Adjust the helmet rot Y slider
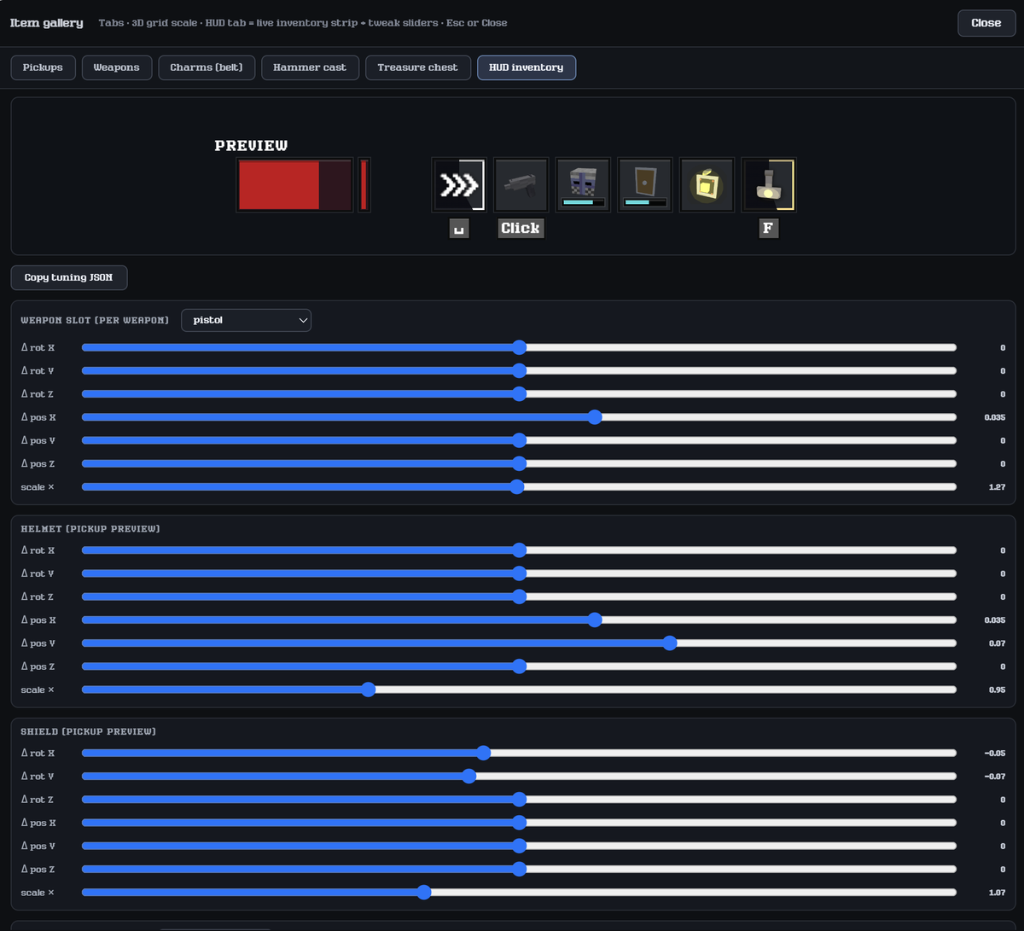Viewport: 1024px width, 931px height. tap(519, 573)
